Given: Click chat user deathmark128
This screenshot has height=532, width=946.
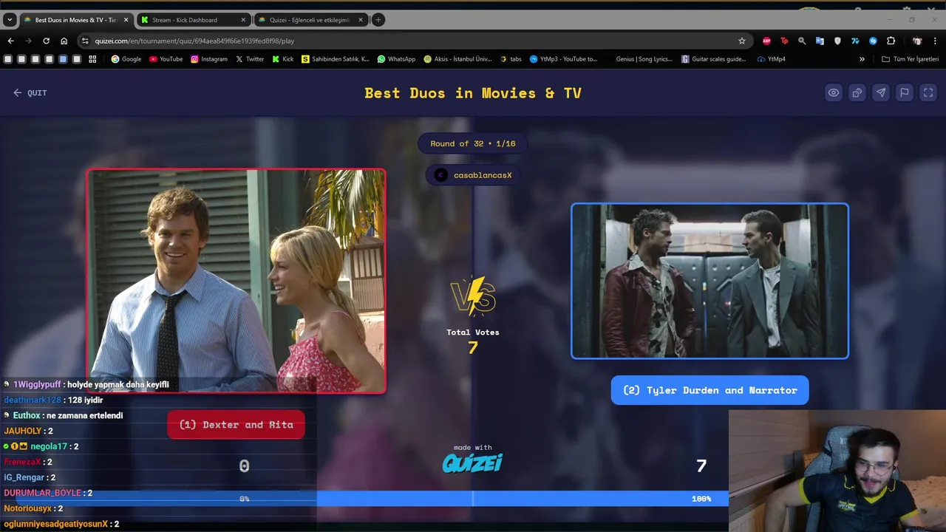Looking at the screenshot, I should (x=33, y=400).
